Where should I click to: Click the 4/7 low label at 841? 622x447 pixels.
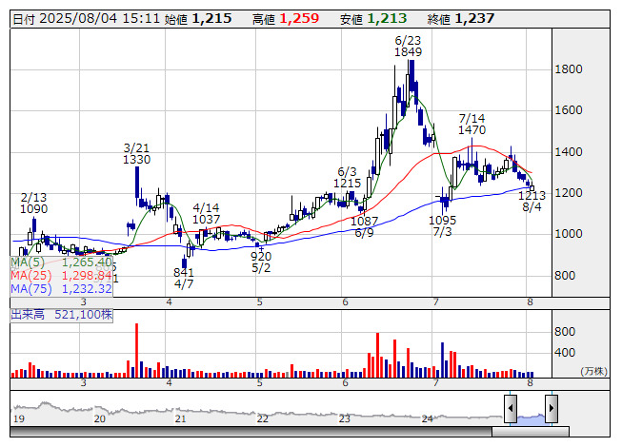(184, 278)
